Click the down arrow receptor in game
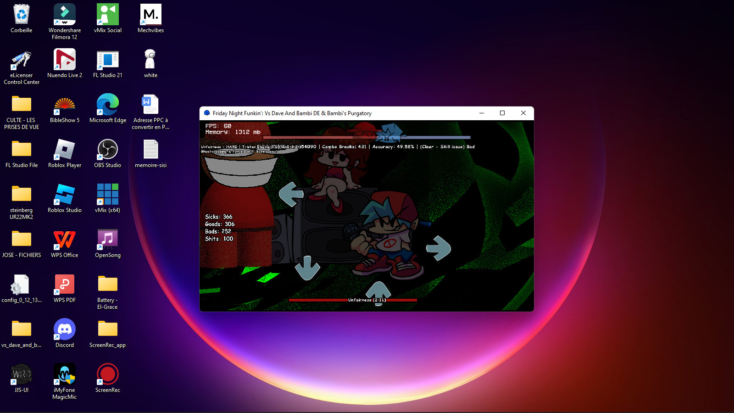734x413 pixels. (x=307, y=268)
